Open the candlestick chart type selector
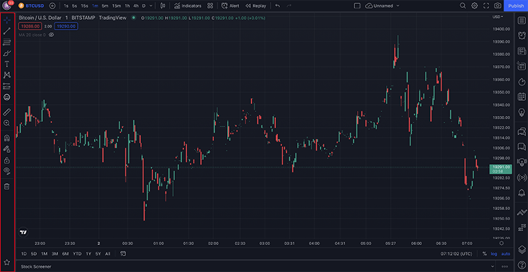The image size is (528, 272). [163, 6]
